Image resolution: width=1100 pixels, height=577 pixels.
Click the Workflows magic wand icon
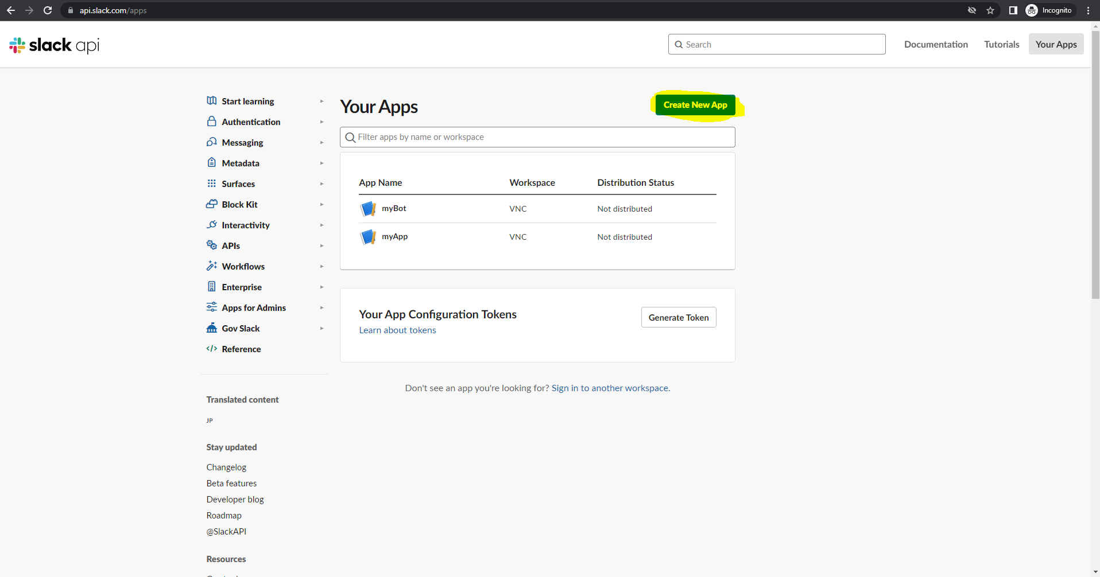click(x=212, y=266)
